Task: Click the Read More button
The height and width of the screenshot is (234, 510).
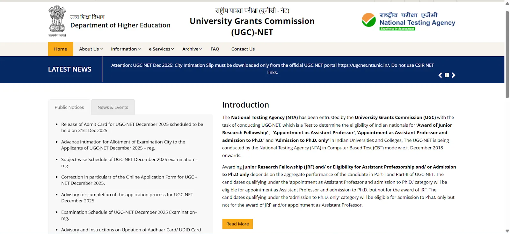Action: coord(237,224)
